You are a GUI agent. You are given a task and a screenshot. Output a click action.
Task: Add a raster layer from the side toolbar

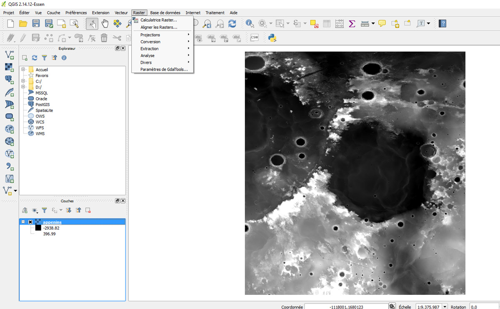pyautogui.click(x=9, y=67)
